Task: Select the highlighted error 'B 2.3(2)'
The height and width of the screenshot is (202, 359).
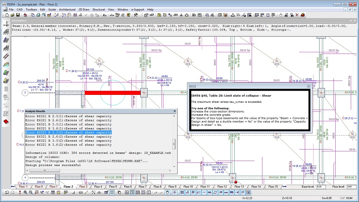Action: click(x=69, y=133)
